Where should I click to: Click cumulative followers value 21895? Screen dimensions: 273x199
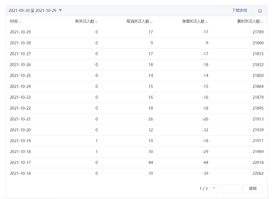click(258, 108)
